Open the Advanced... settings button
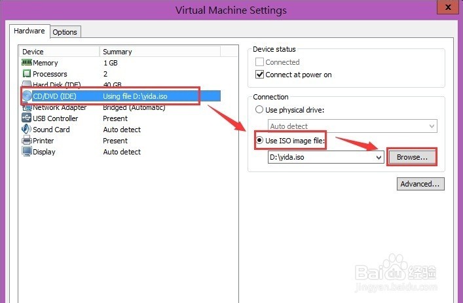 [420, 184]
